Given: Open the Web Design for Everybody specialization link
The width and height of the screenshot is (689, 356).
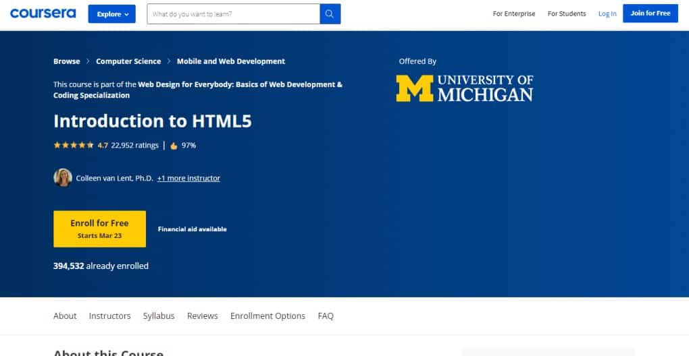Looking at the screenshot, I should click(198, 90).
